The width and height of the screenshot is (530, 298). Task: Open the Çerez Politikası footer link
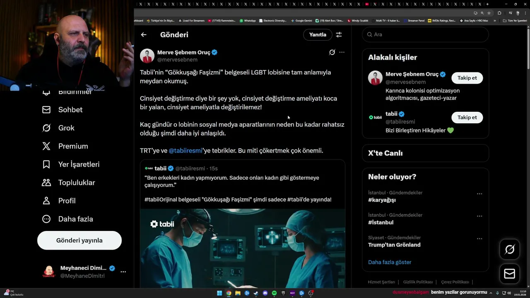pos(455,282)
